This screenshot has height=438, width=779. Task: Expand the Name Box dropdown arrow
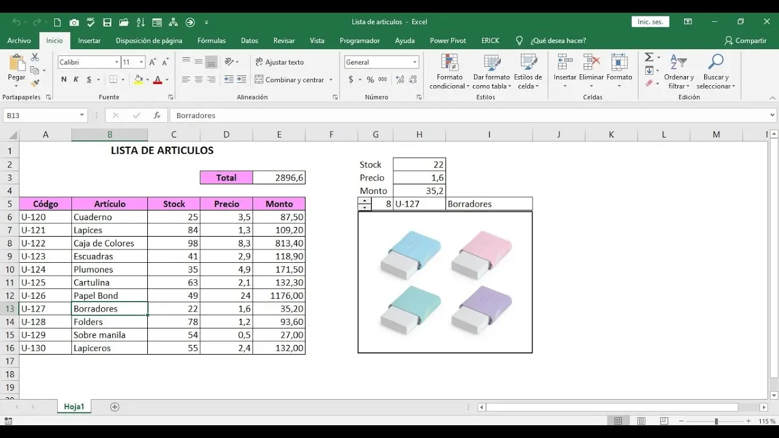(82, 116)
